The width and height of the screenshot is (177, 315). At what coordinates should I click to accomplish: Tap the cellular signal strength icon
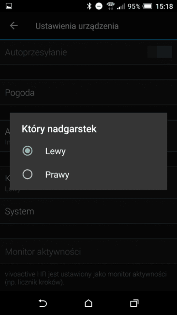tap(121, 6)
